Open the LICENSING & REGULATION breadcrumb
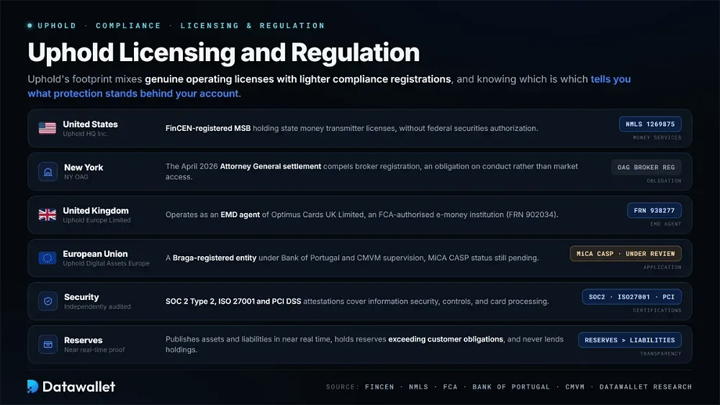The height and width of the screenshot is (405, 720). click(x=253, y=26)
